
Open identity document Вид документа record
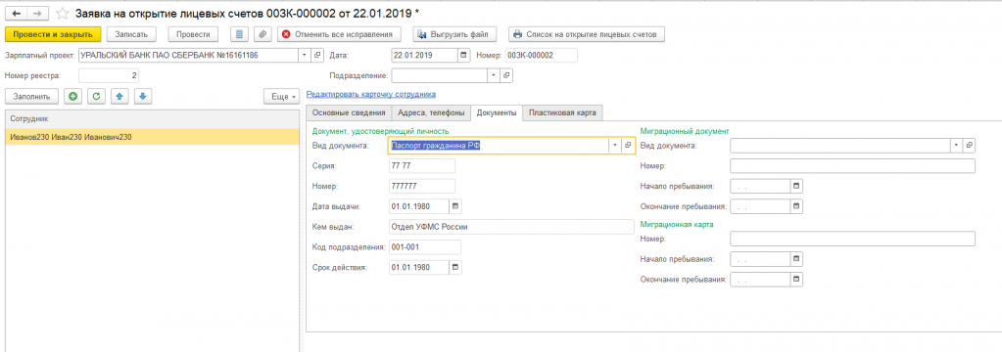coord(628,146)
